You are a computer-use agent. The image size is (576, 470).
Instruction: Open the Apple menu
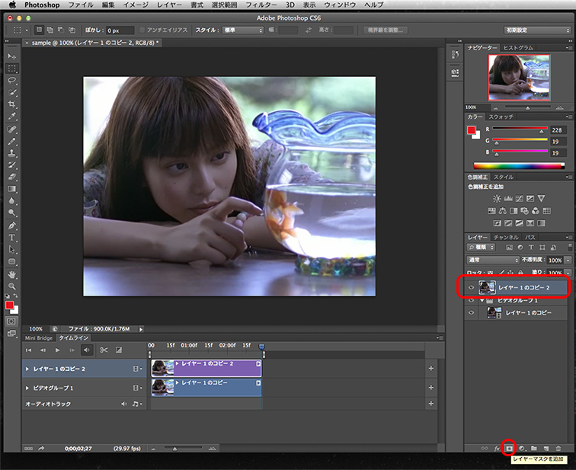point(12,5)
